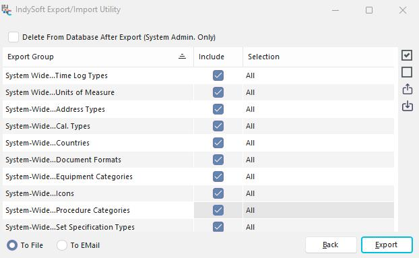Click the export selection arrow-up icon

point(408,89)
